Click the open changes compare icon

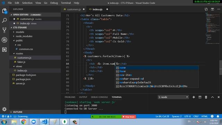(206, 9)
